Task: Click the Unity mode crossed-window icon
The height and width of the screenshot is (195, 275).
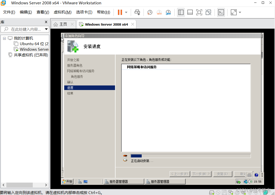Action: [x=208, y=12]
